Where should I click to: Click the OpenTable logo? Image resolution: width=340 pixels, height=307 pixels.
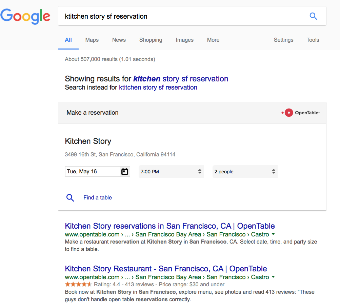coord(300,113)
